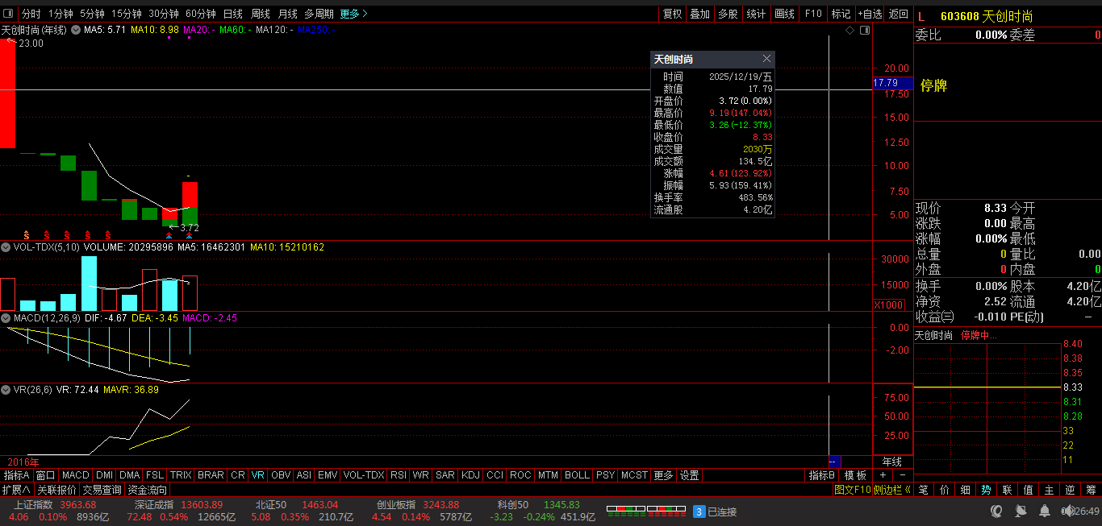This screenshot has width=1102, height=526.
Task: Select the KDJ indicator tab
Action: point(470,475)
